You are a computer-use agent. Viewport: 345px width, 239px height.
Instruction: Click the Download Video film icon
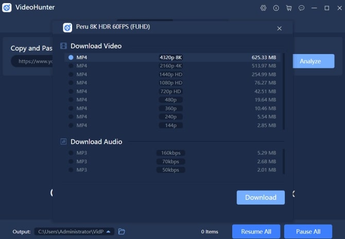(x=64, y=46)
